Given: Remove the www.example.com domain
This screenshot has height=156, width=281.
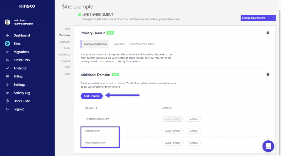Looking at the screenshot, I should click(193, 143).
